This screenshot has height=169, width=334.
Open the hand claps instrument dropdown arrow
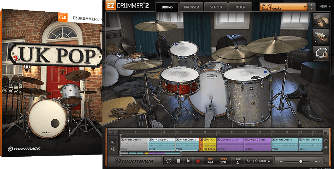tap(315, 25)
